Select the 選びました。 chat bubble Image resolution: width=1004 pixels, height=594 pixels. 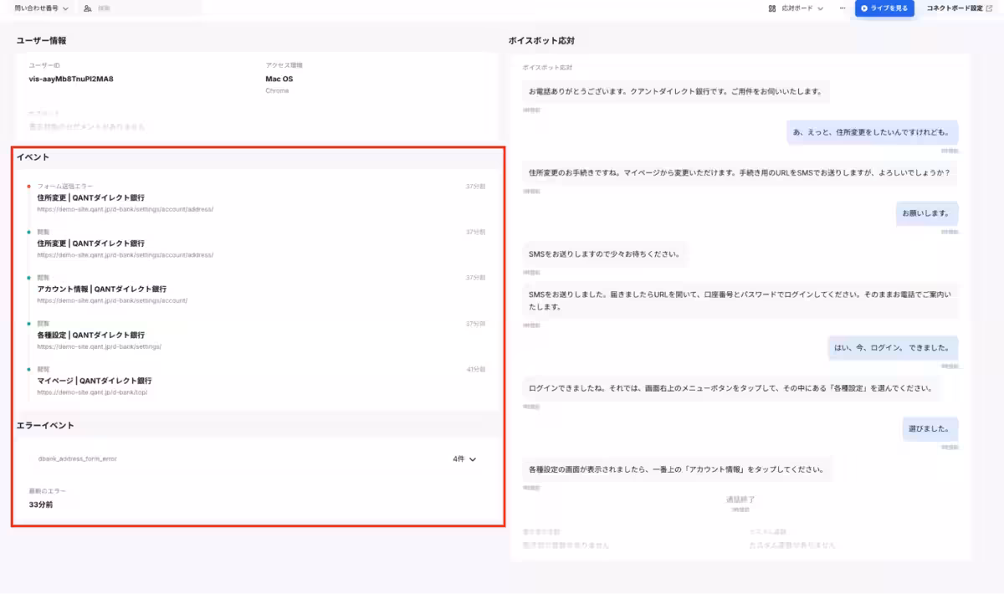point(930,428)
